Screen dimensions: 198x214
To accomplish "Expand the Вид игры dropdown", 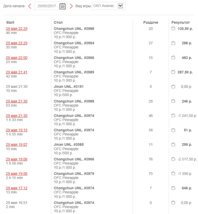I will 120,6.
